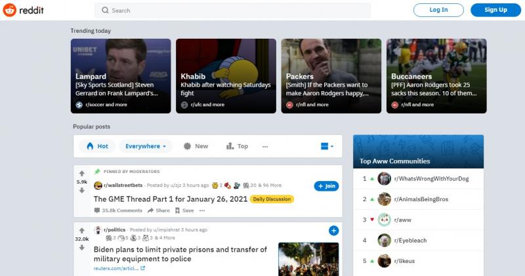Click the r/Eyebleach avatar icon
This screenshot has height=276, width=525.
point(385,240)
